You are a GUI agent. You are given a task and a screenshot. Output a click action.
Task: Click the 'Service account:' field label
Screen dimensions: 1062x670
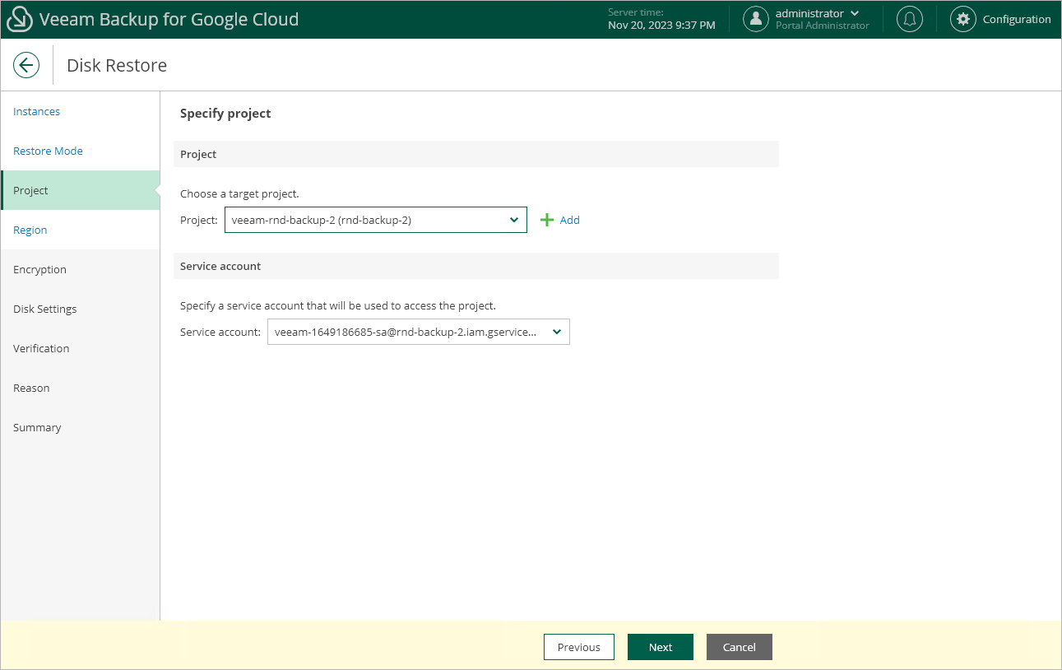[220, 332]
